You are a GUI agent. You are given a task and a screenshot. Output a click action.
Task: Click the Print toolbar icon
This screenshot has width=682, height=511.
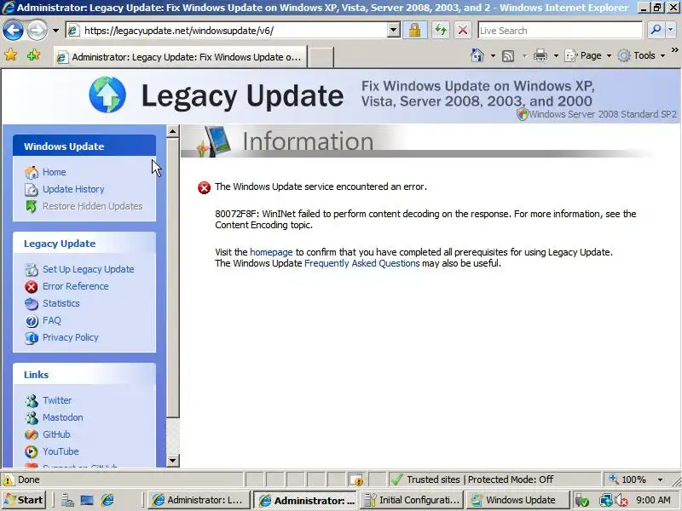(540, 55)
